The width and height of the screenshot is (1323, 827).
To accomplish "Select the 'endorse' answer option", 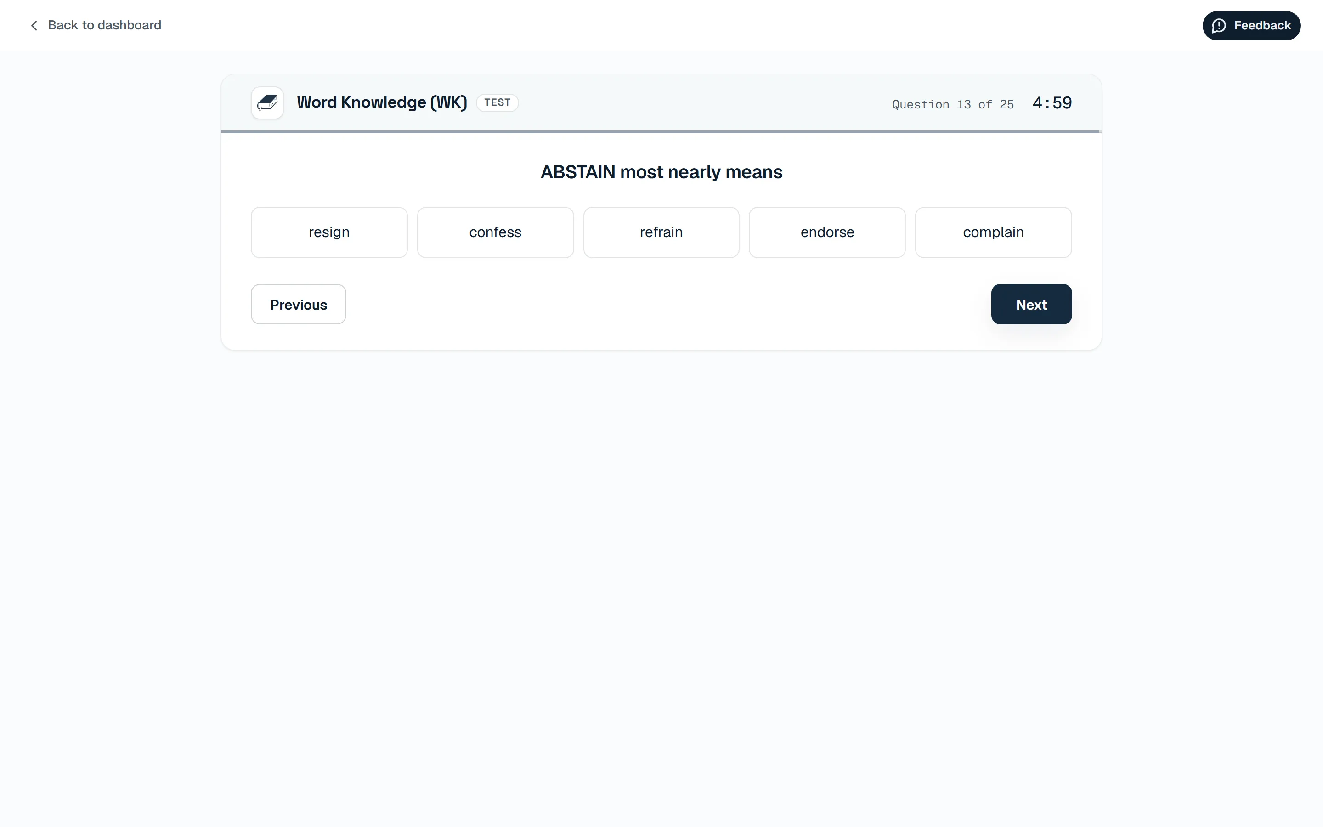I will coord(827,232).
